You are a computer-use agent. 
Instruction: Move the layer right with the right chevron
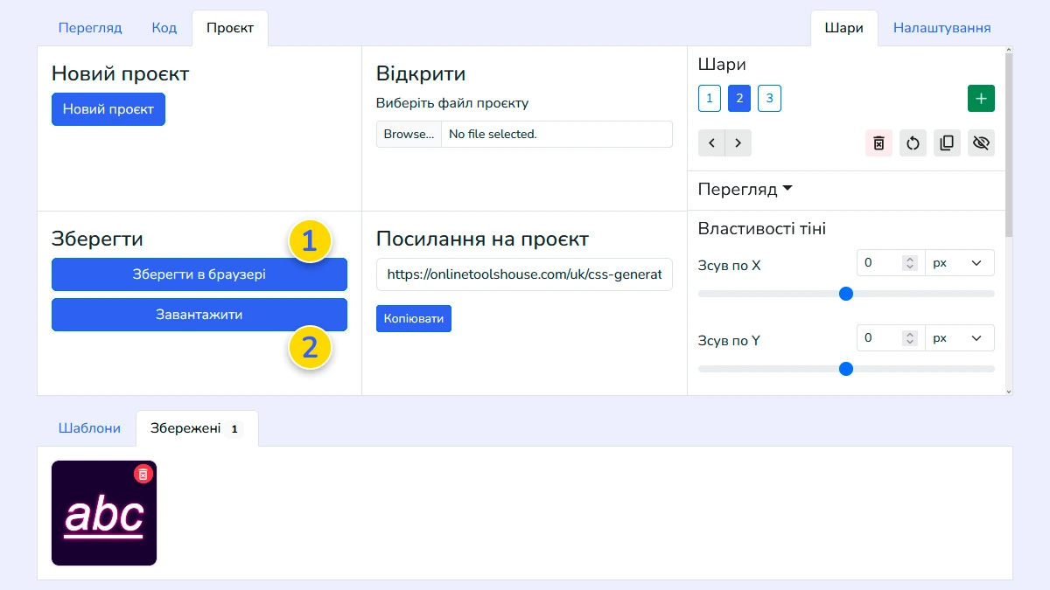point(738,142)
